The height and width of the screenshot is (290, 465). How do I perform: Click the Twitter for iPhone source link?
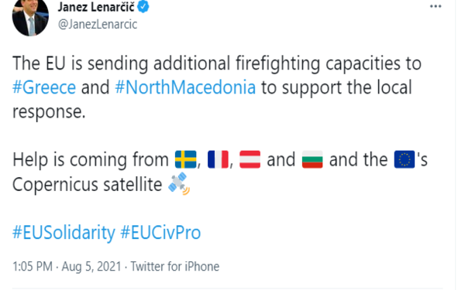175,266
